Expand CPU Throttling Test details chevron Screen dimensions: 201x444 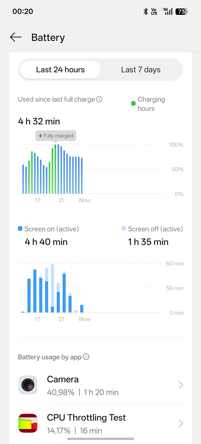181,424
